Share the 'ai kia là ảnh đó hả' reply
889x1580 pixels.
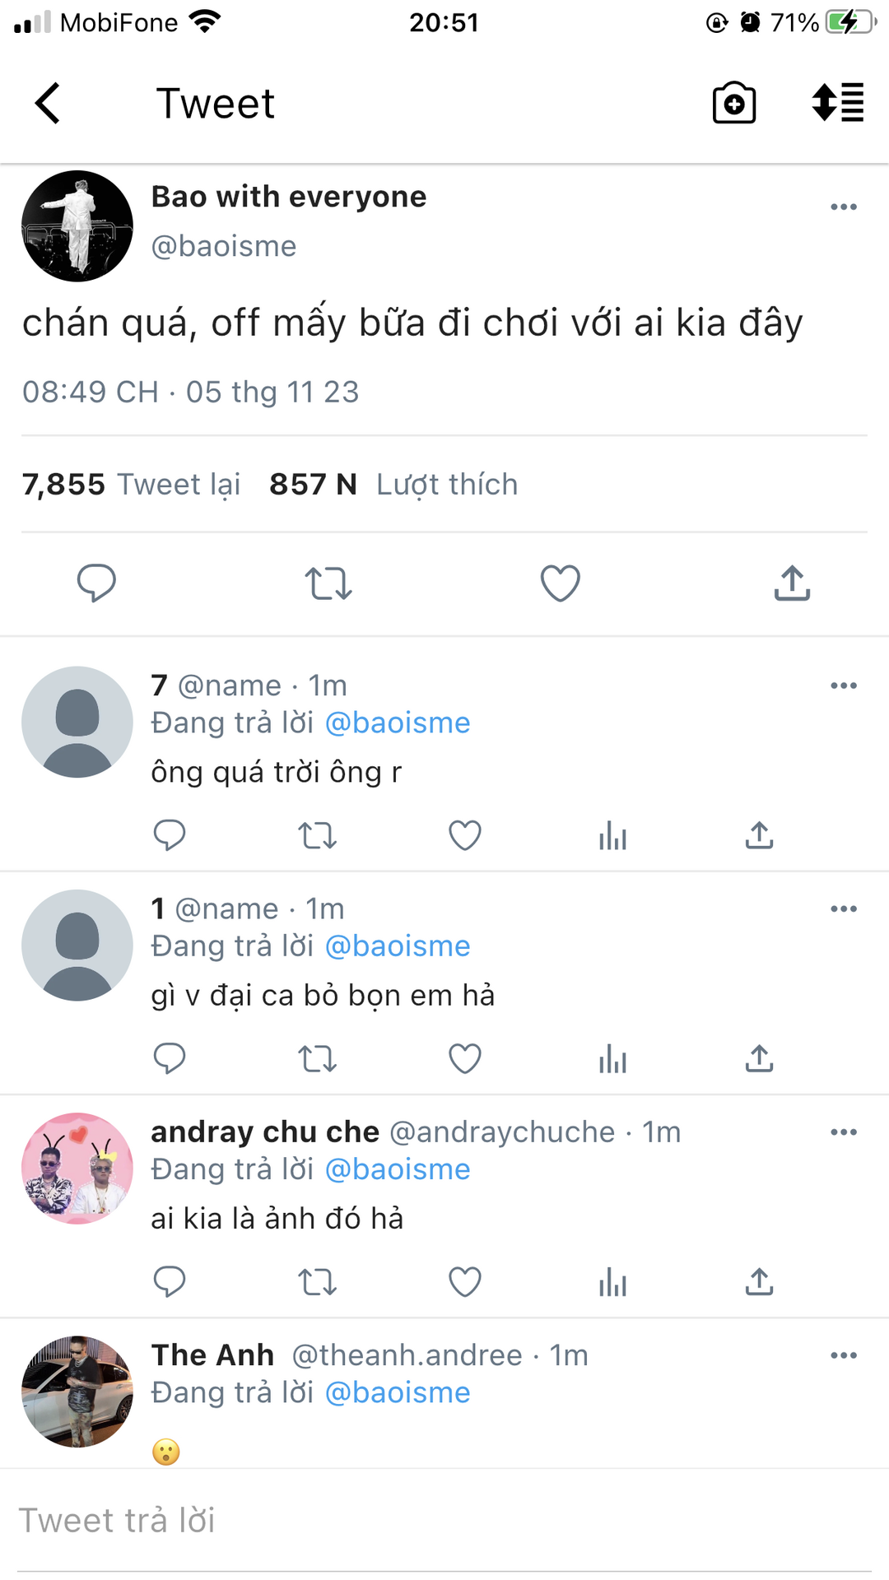coord(759,1282)
